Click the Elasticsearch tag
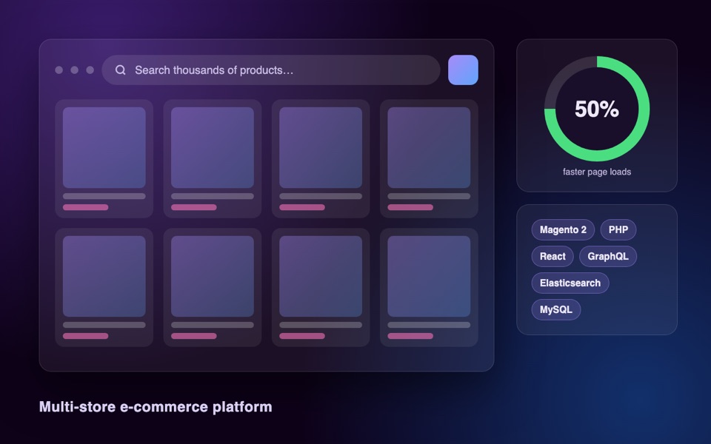 (570, 283)
